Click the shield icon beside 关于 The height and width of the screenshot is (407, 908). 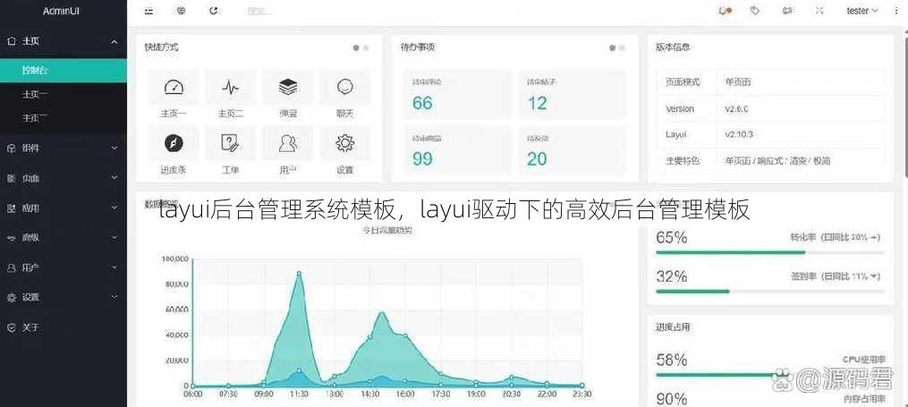pos(11,327)
